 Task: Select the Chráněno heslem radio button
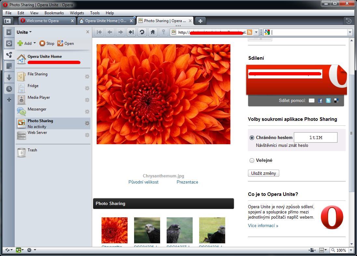pos(252,137)
